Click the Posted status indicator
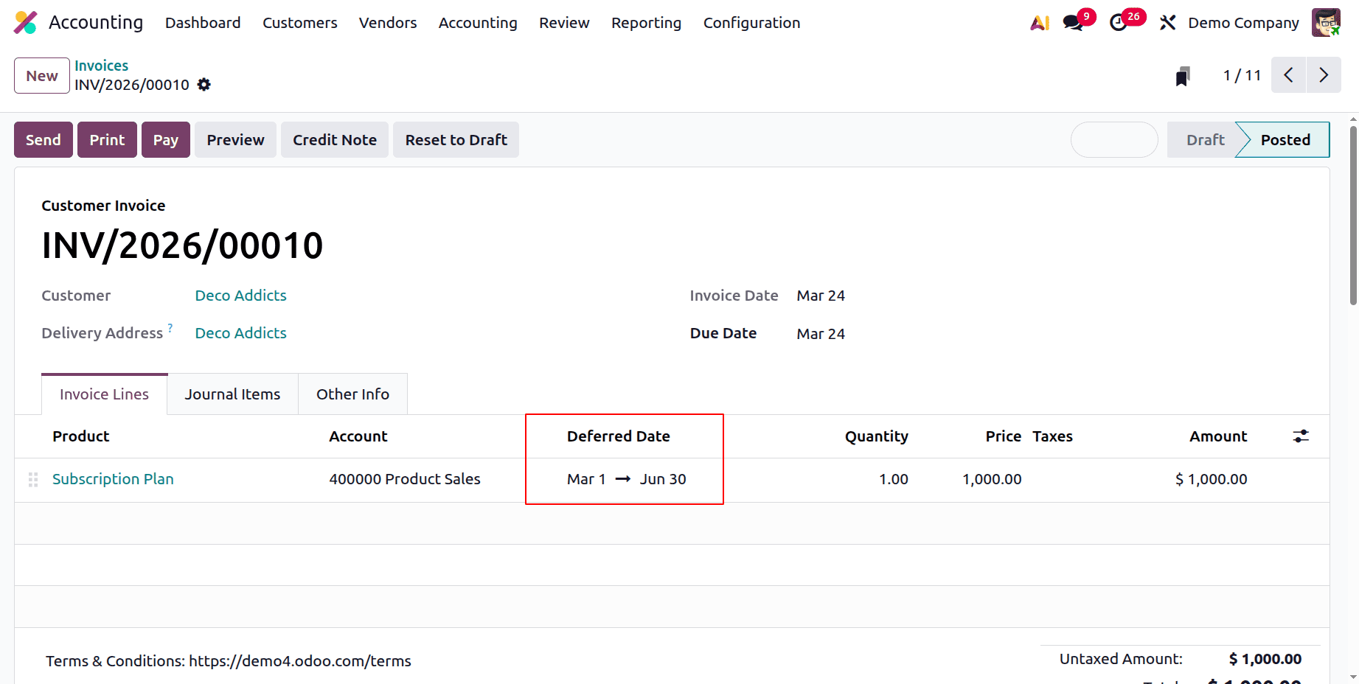 [1285, 139]
